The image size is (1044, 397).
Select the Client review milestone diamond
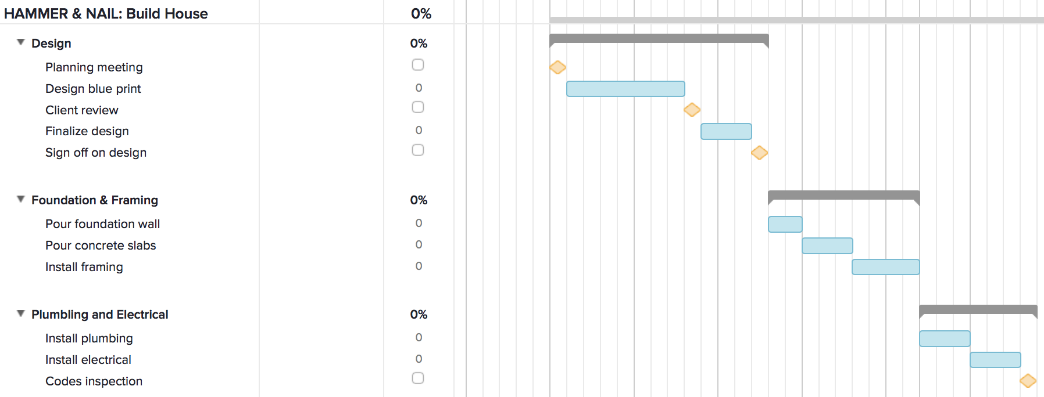click(691, 110)
